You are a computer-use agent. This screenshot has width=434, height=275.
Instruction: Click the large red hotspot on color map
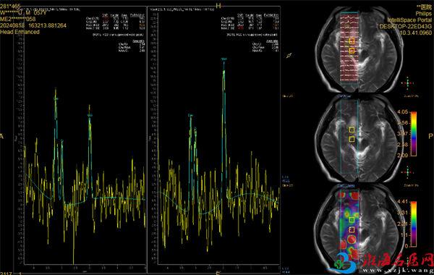tap(352, 239)
